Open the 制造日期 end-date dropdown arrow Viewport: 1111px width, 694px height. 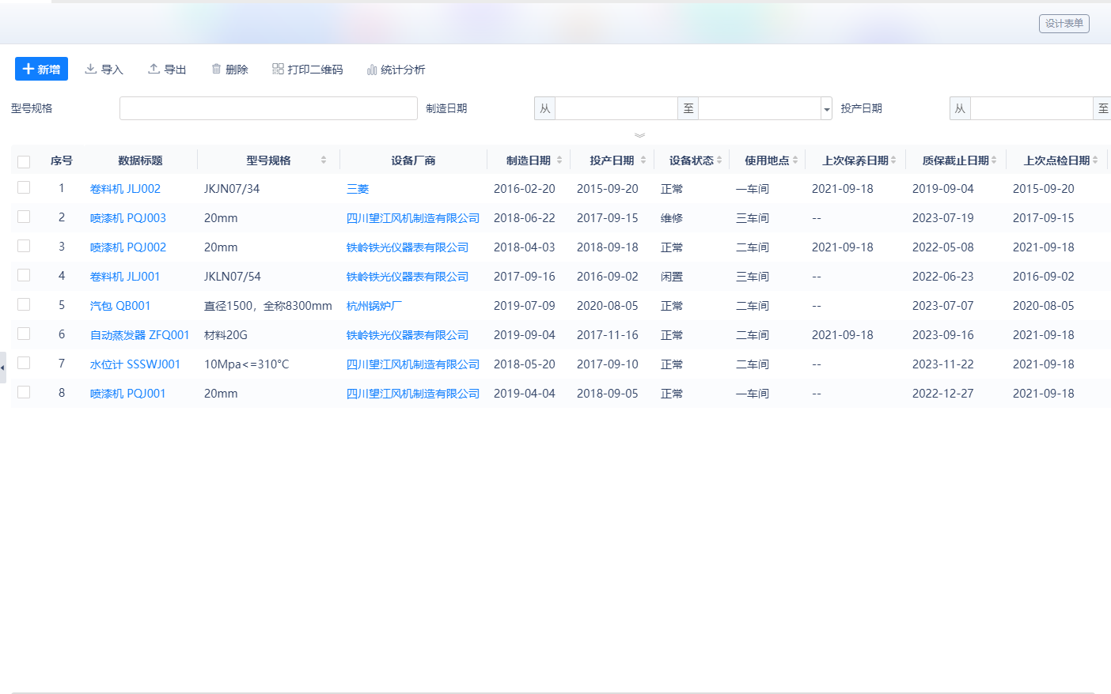click(x=826, y=109)
